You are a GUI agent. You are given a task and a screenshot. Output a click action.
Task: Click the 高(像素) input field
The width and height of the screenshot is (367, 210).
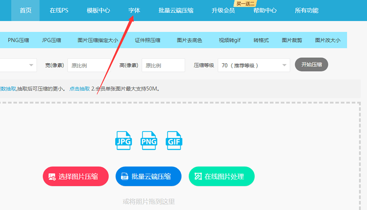click(163, 65)
